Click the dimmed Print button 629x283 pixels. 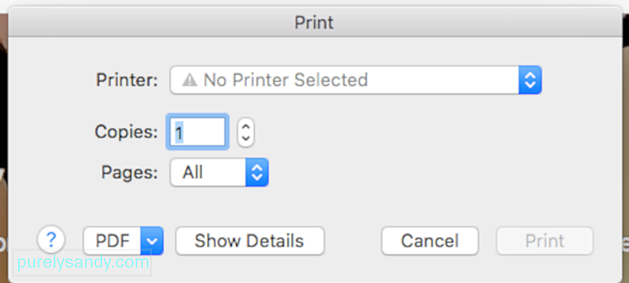[545, 241]
